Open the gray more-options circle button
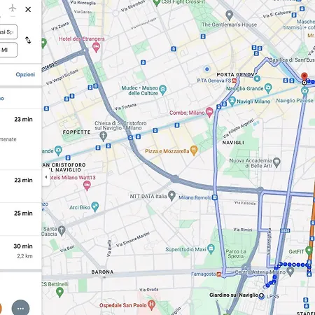 pyautogui.click(x=20, y=308)
